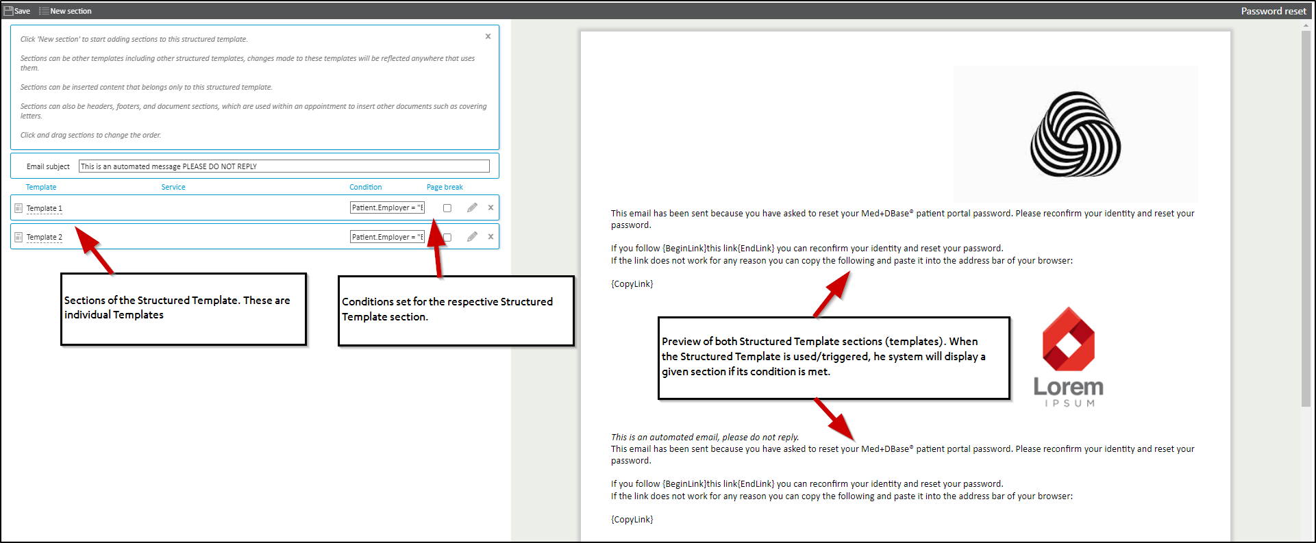
Task: Click the Template 1 document icon
Action: (x=18, y=208)
